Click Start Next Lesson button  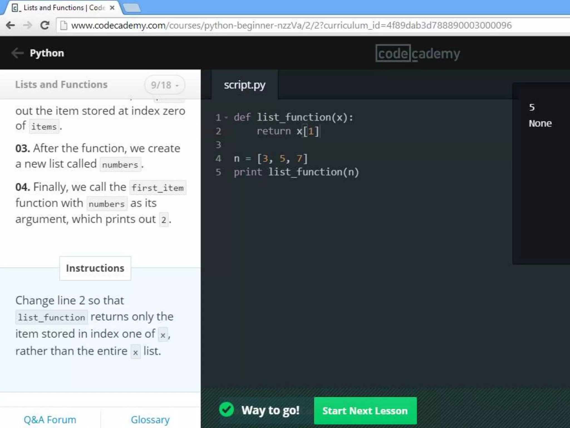(x=365, y=411)
